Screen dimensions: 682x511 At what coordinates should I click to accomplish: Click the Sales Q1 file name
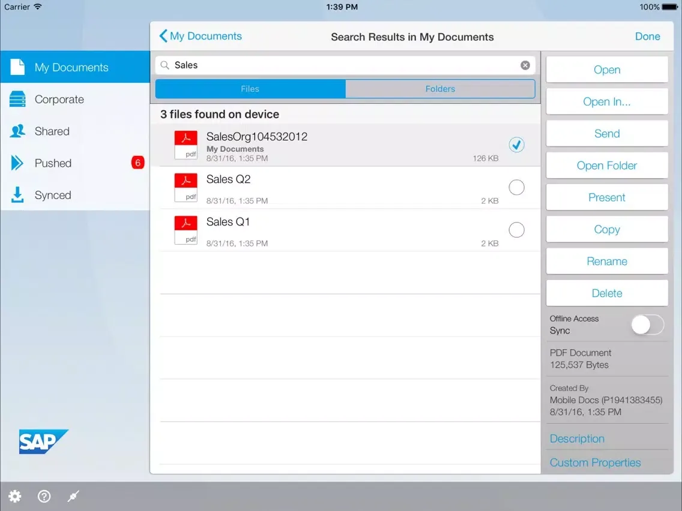pos(228,221)
